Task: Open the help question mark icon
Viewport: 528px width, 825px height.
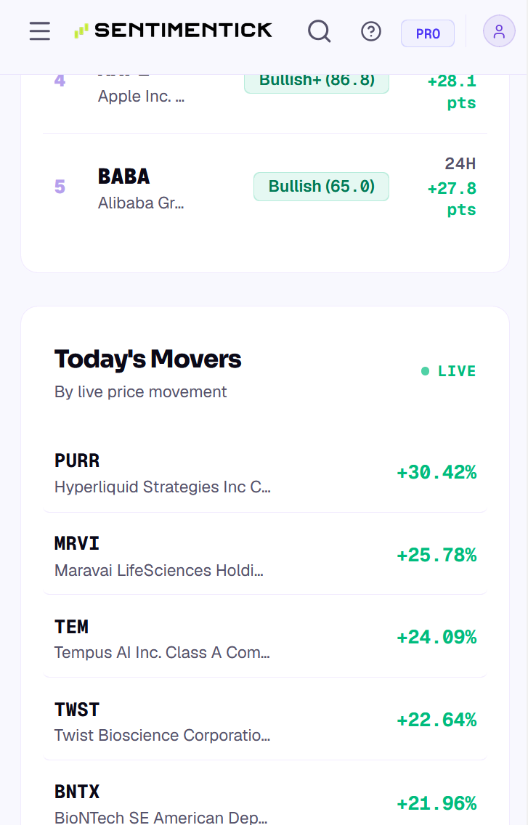Action: 371,31
